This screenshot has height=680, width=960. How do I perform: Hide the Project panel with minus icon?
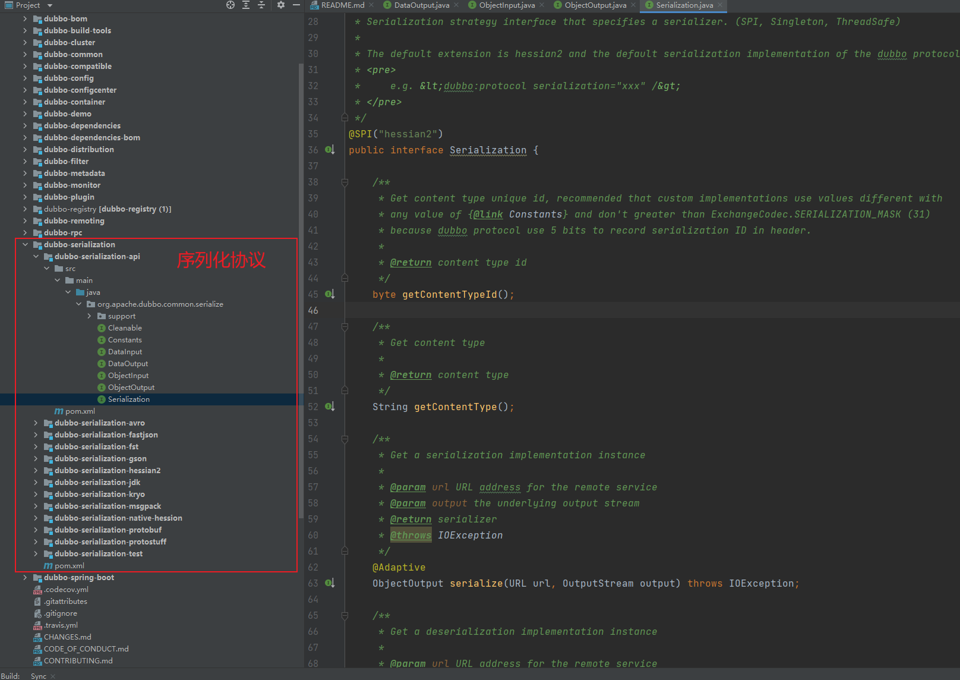(x=296, y=5)
